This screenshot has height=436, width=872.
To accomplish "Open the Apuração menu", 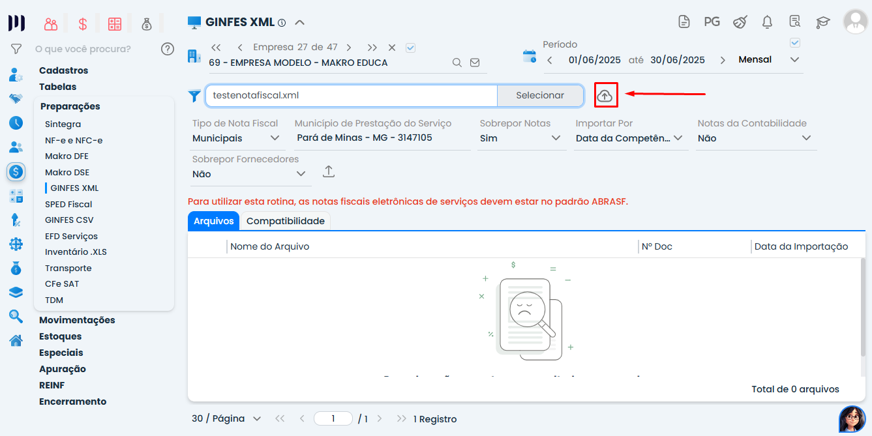I will coord(63,369).
